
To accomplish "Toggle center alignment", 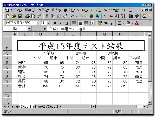I will click(x=80, y=23).
